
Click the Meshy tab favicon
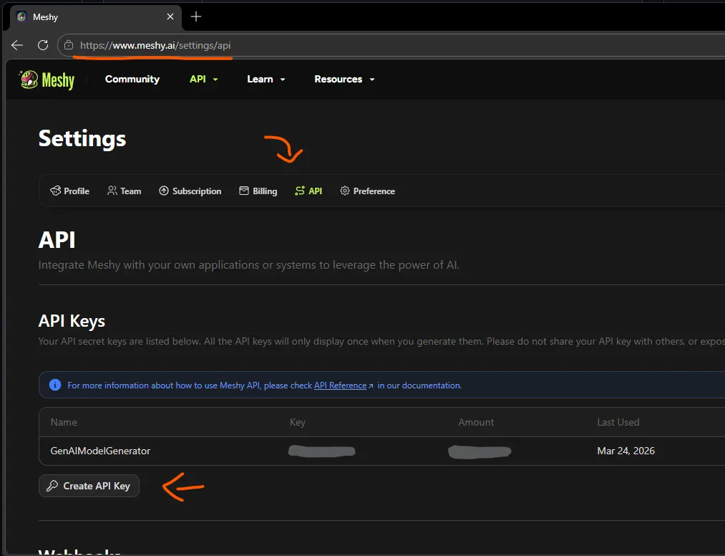[21, 16]
